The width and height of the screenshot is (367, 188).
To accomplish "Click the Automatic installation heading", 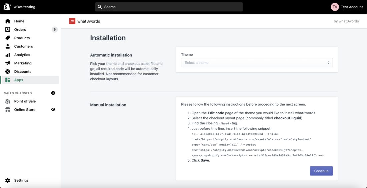I will 111,55.
